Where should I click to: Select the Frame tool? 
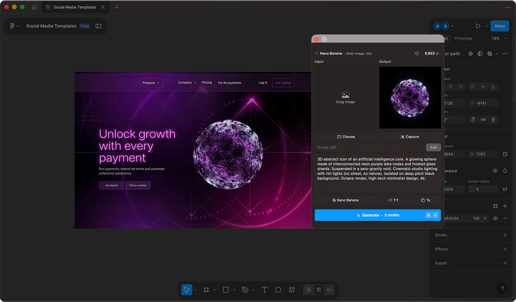(207, 290)
